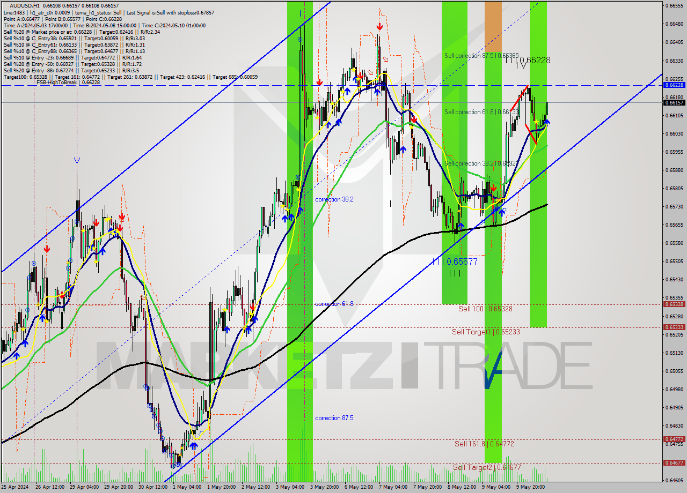The image size is (687, 493).
Task: Click the 0.66030 price scale value
Action: coord(674,133)
